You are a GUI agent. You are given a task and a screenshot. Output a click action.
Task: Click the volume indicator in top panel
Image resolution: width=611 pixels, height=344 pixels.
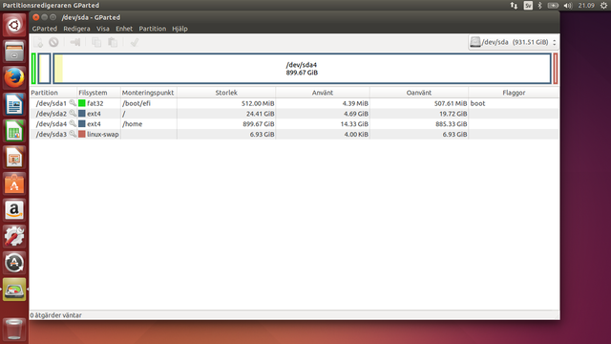click(568, 6)
